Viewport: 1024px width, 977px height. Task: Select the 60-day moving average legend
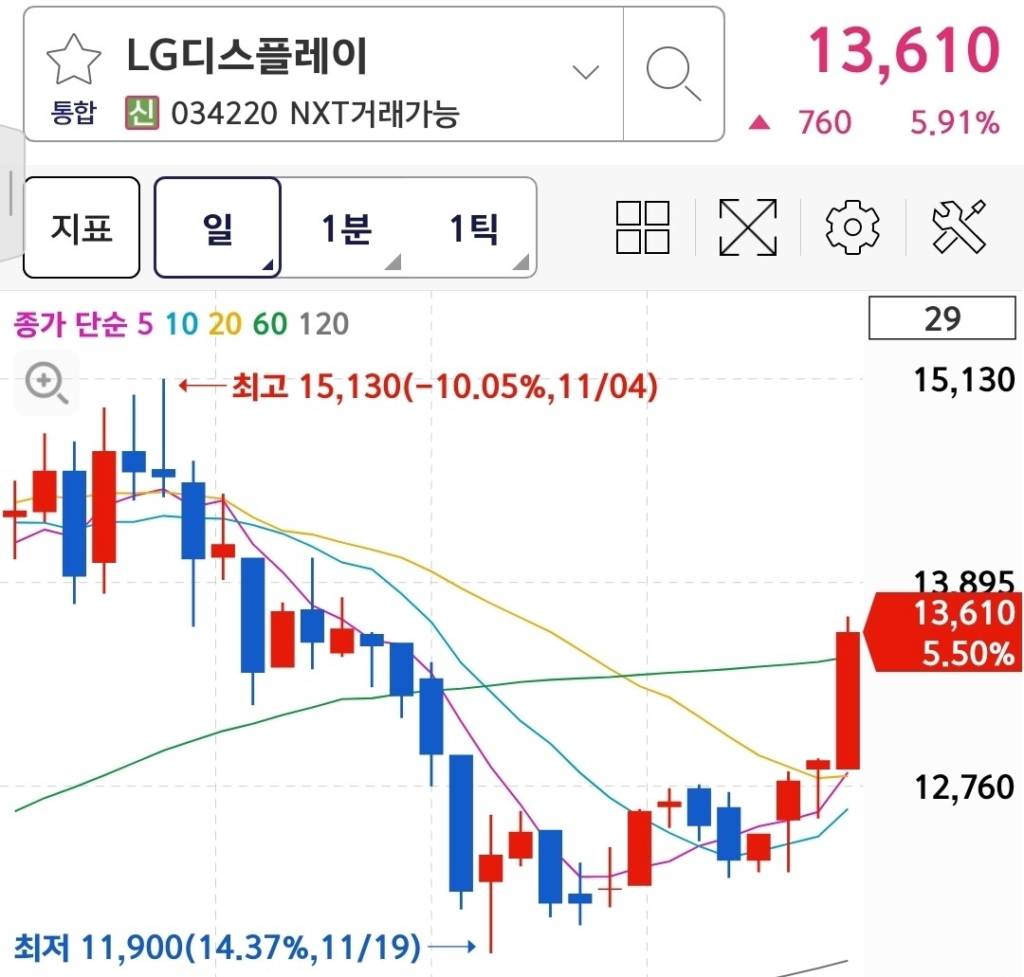click(269, 324)
